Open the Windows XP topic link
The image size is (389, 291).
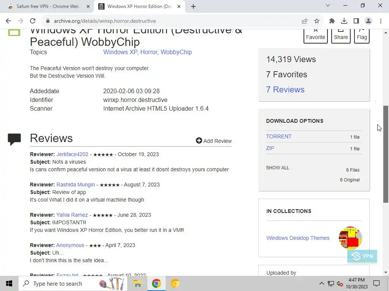pyautogui.click(x=120, y=52)
